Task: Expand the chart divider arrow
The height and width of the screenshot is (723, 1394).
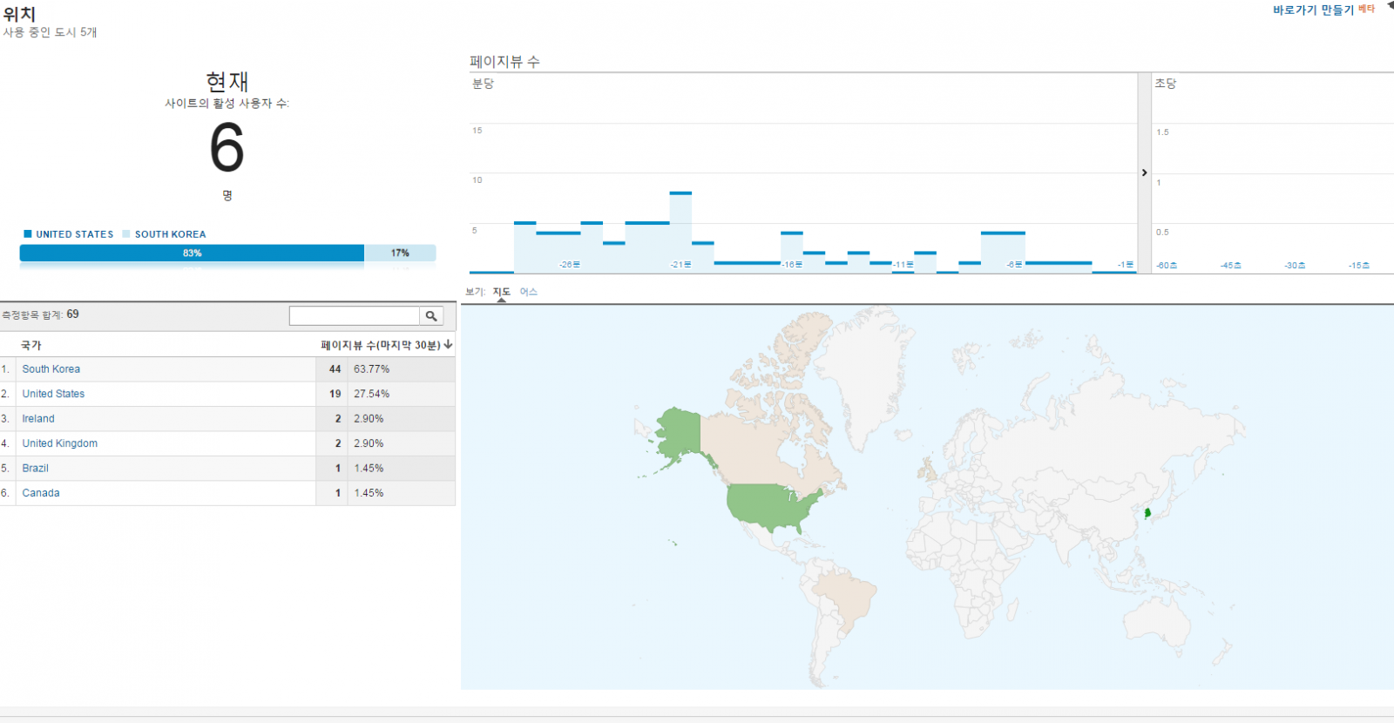Action: pyautogui.click(x=1145, y=172)
